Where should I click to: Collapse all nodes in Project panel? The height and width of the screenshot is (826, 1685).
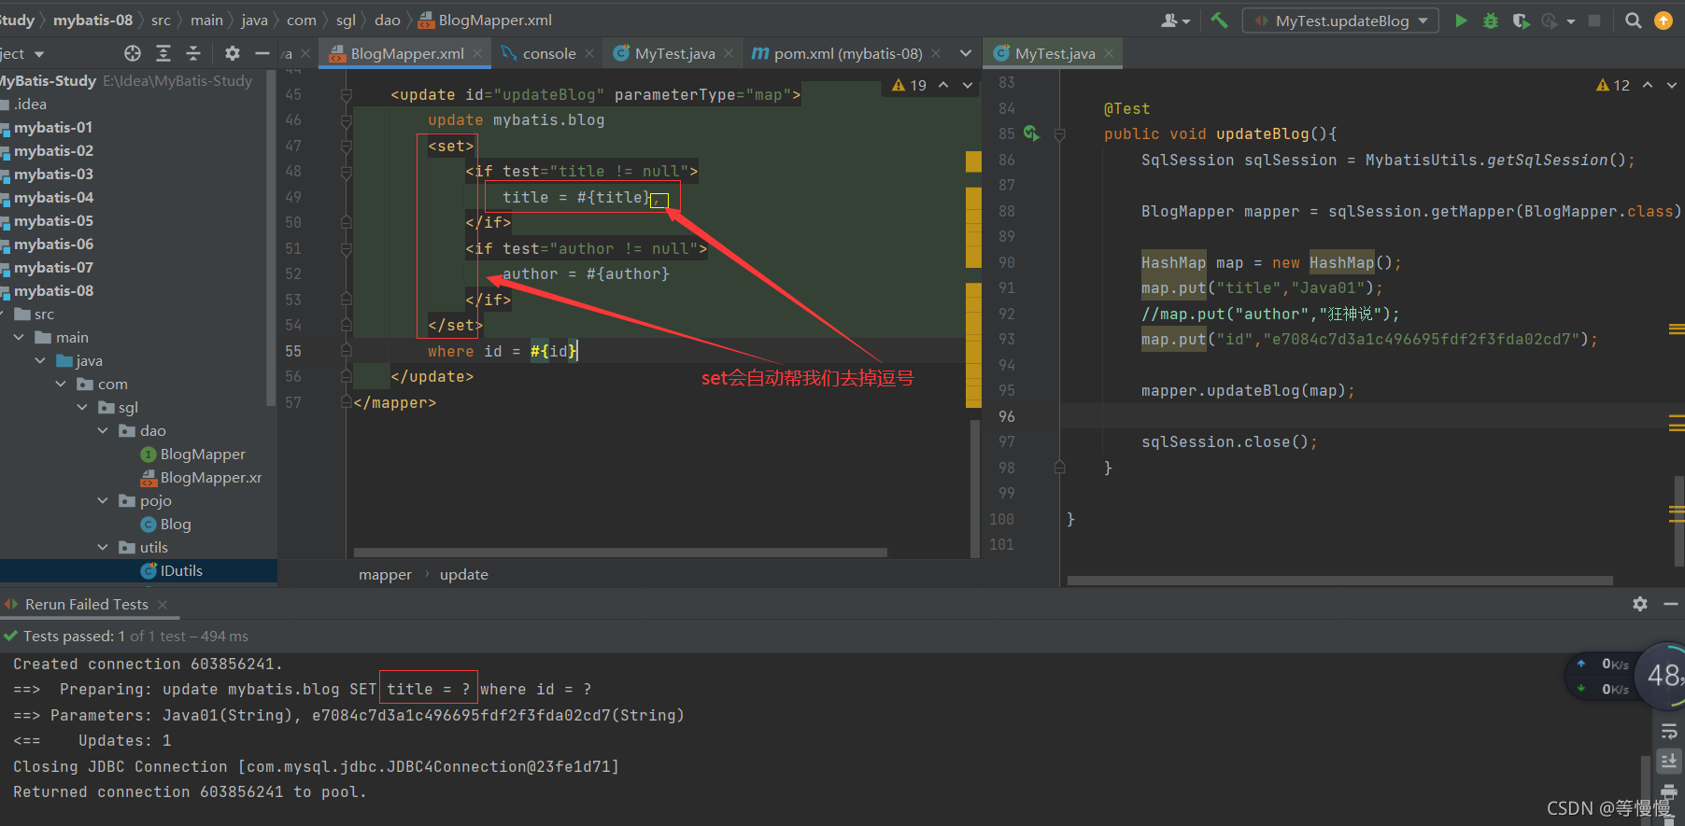(193, 53)
